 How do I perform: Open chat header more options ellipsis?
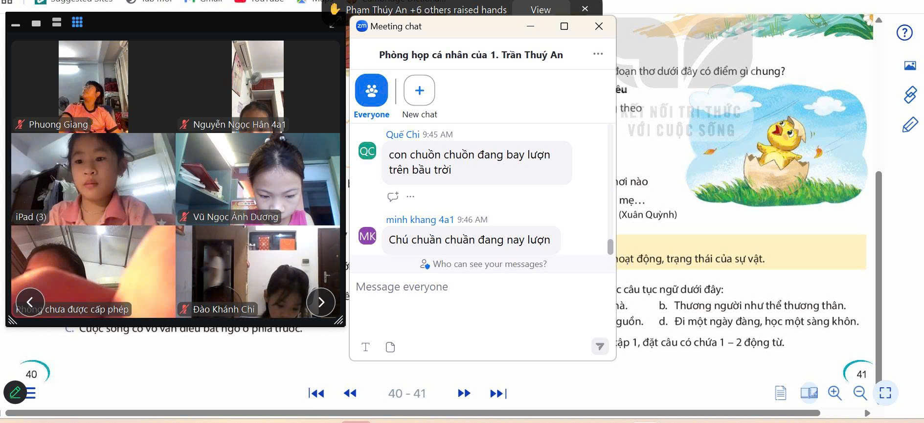(x=598, y=54)
